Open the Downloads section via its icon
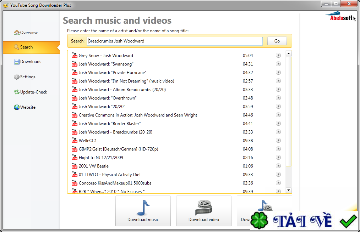360x232 pixels. tap(16, 61)
